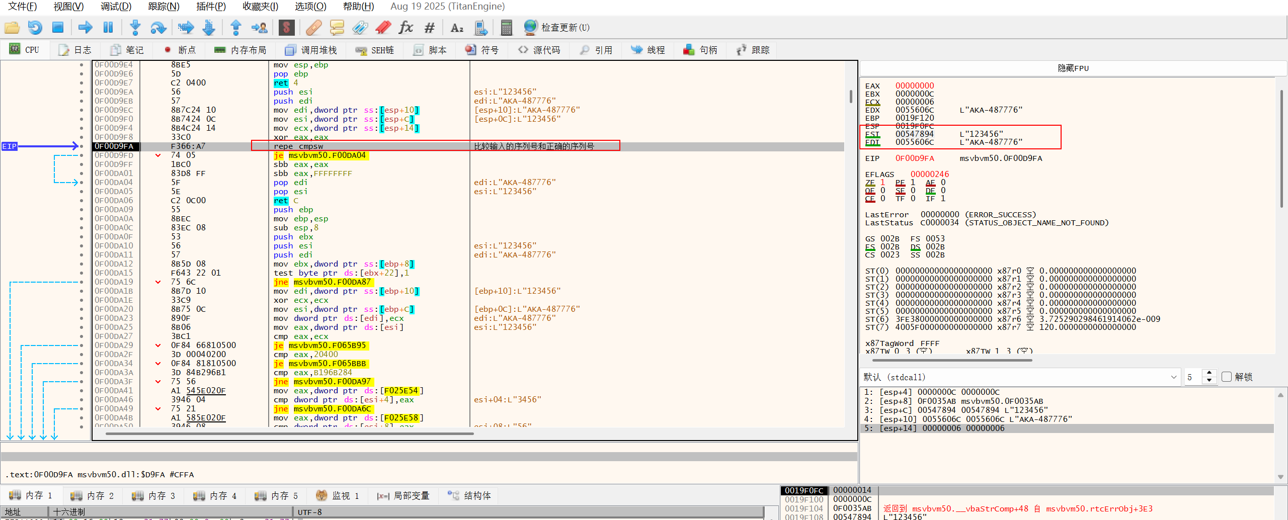Show labels via the tag icon

point(360,28)
